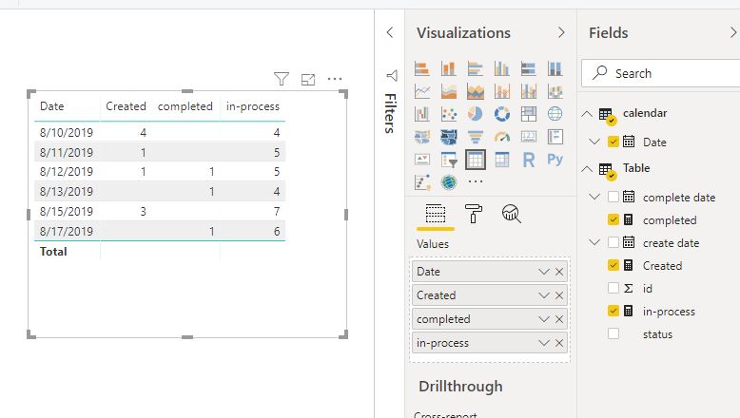Uncheck the in-process measure
The width and height of the screenshot is (740, 418).
coord(613,311)
